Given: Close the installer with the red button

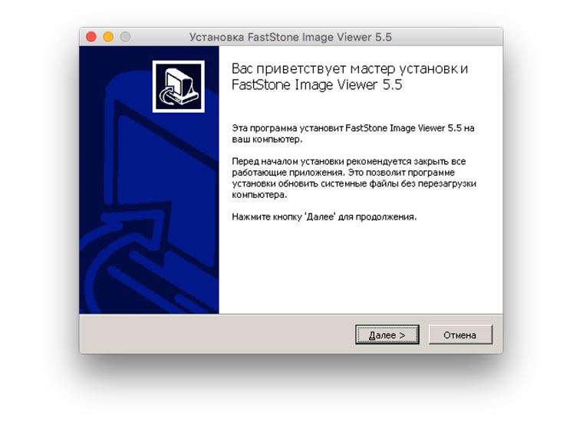Looking at the screenshot, I should (x=91, y=37).
